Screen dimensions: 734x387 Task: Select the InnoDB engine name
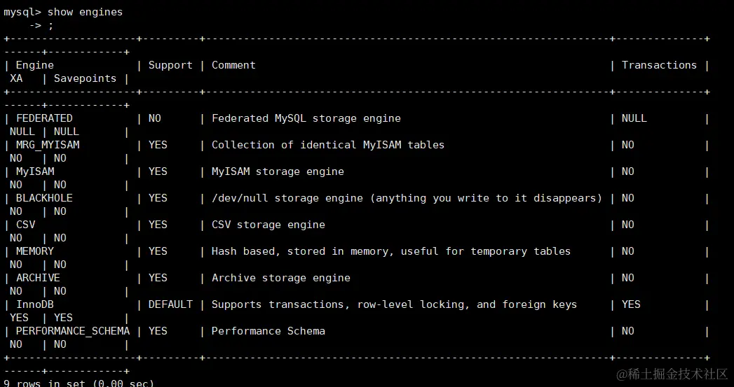click(35, 304)
